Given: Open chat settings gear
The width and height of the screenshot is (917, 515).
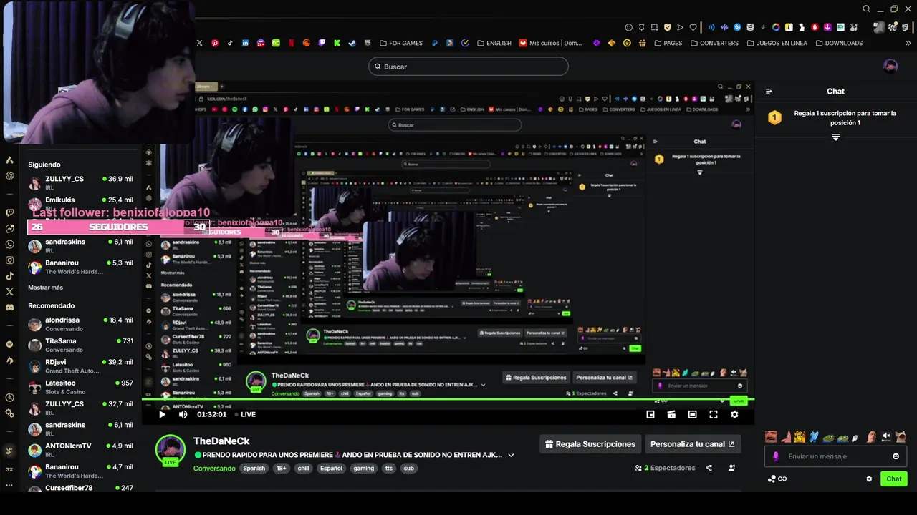Looking at the screenshot, I should 869,479.
